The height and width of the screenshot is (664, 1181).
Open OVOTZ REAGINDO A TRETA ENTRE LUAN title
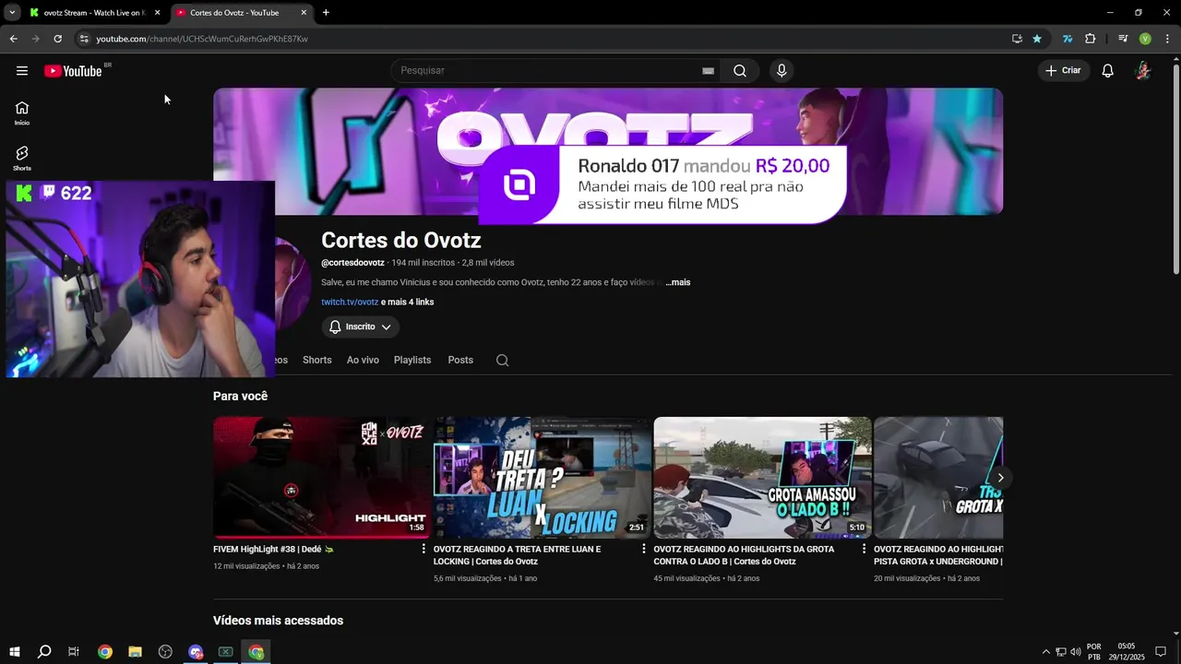(517, 555)
